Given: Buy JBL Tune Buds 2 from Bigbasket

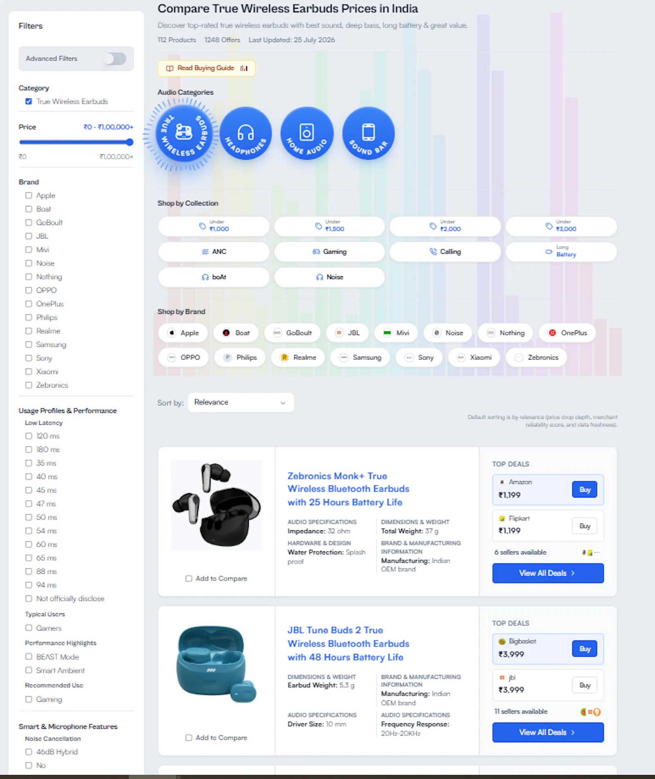Looking at the screenshot, I should 585,649.
